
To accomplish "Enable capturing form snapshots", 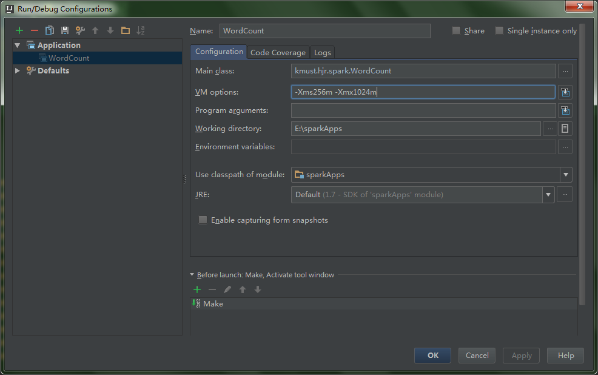I will click(x=203, y=220).
